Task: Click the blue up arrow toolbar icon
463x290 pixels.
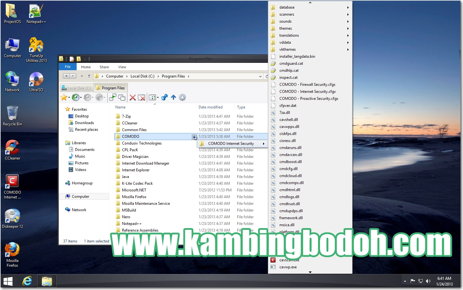Action: tap(173, 97)
